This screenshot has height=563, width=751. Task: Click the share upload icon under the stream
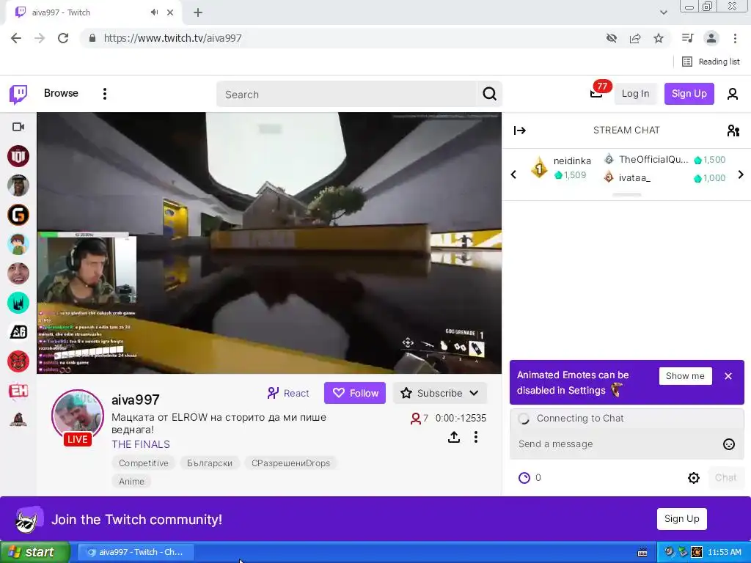tap(453, 437)
